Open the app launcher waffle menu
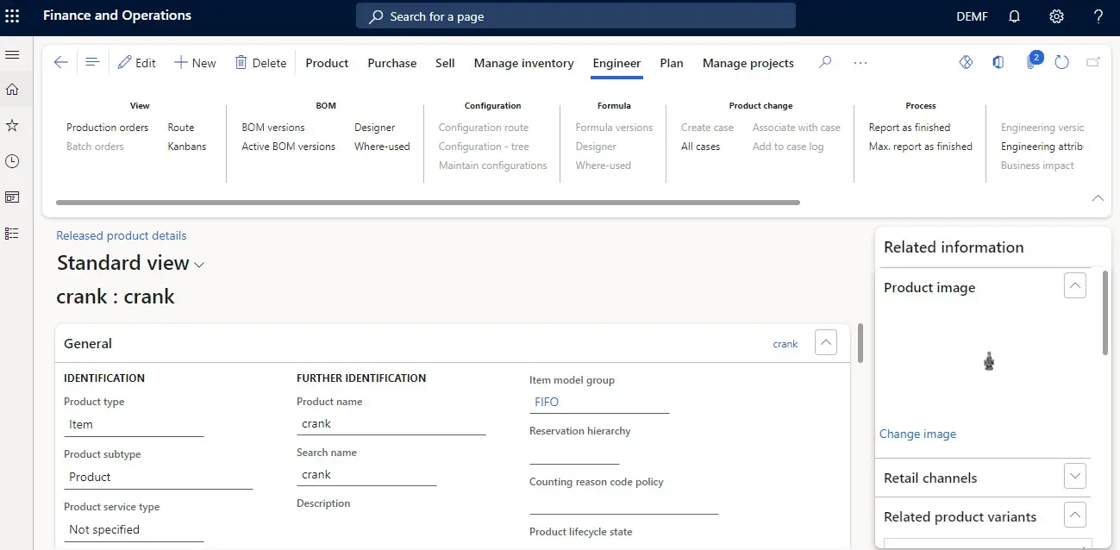 coord(12,16)
